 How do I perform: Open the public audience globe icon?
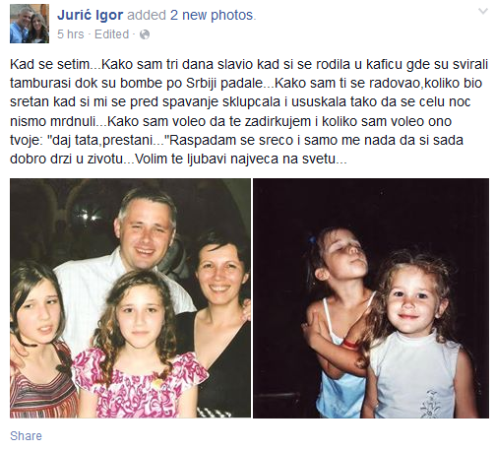point(145,34)
